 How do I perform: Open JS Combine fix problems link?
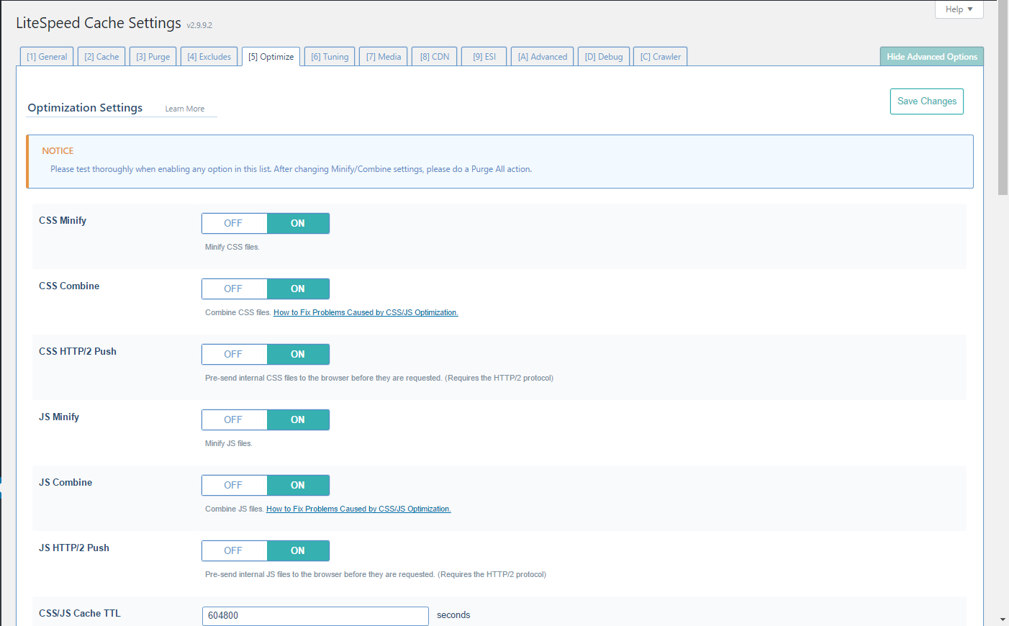click(358, 509)
